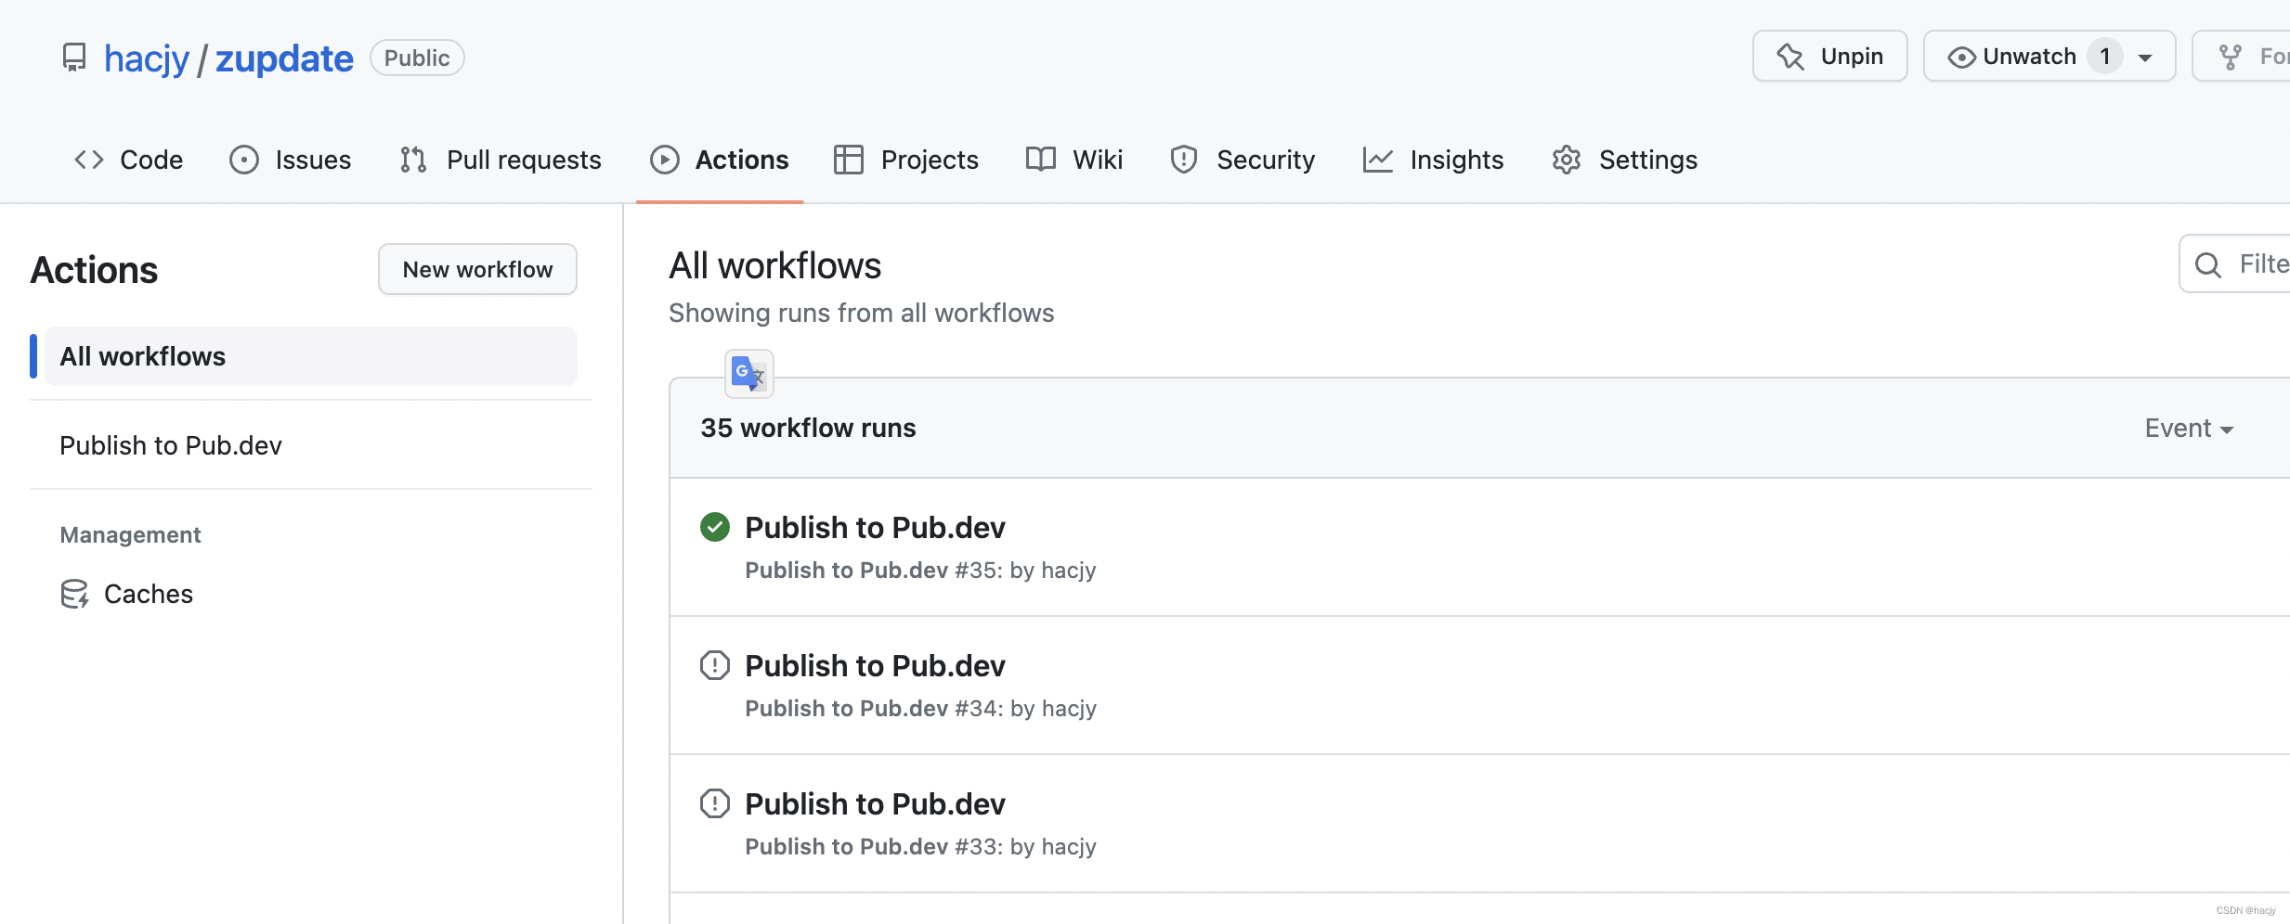2290x924 pixels.
Task: Click the Wiki book icon
Action: [x=1041, y=160]
